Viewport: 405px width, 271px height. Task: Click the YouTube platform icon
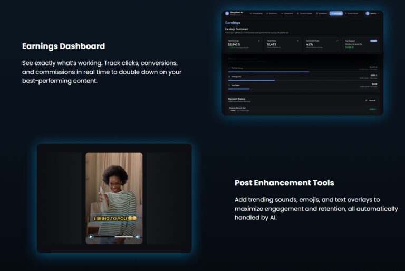pos(229,85)
